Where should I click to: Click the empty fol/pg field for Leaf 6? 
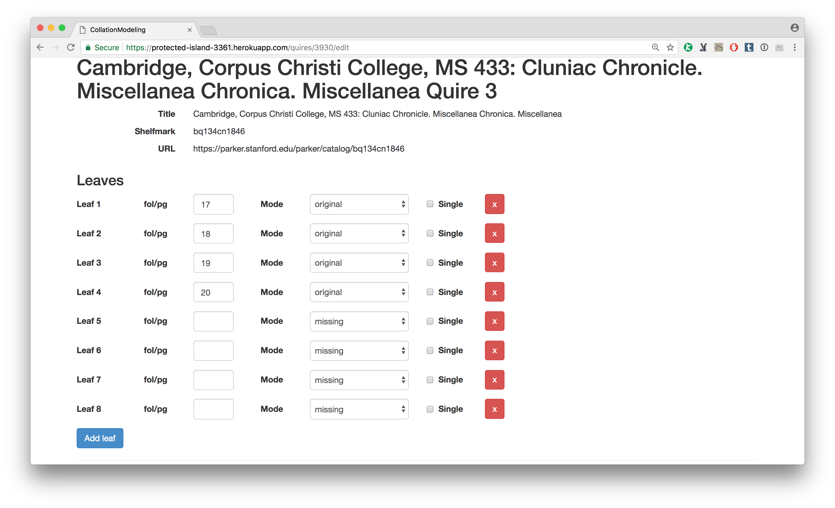pos(213,350)
